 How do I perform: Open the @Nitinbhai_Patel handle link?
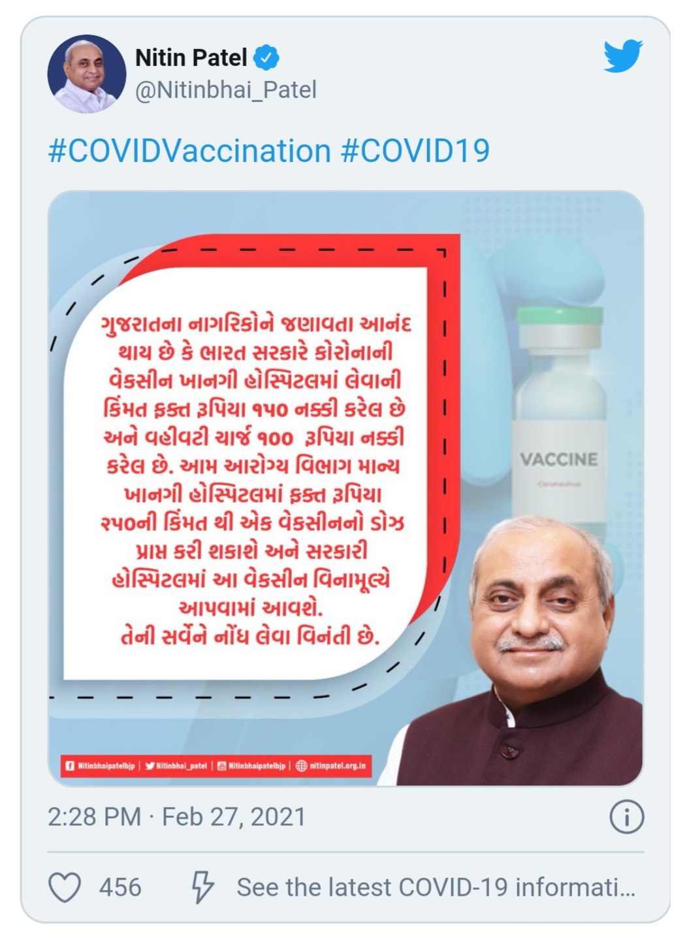point(226,90)
